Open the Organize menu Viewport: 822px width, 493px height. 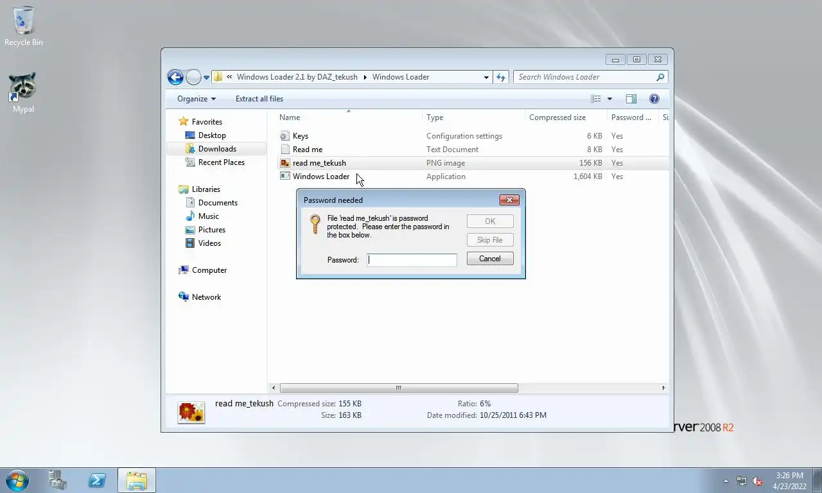tap(197, 99)
